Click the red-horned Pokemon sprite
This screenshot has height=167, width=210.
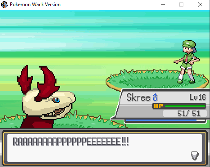(x=46, y=97)
